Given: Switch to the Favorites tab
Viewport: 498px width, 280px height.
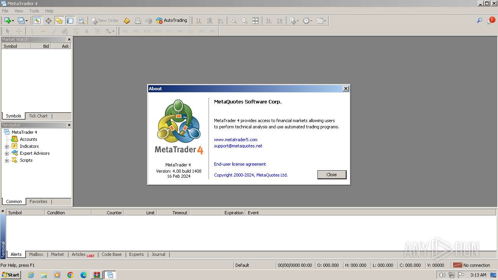Looking at the screenshot, I should [39, 201].
